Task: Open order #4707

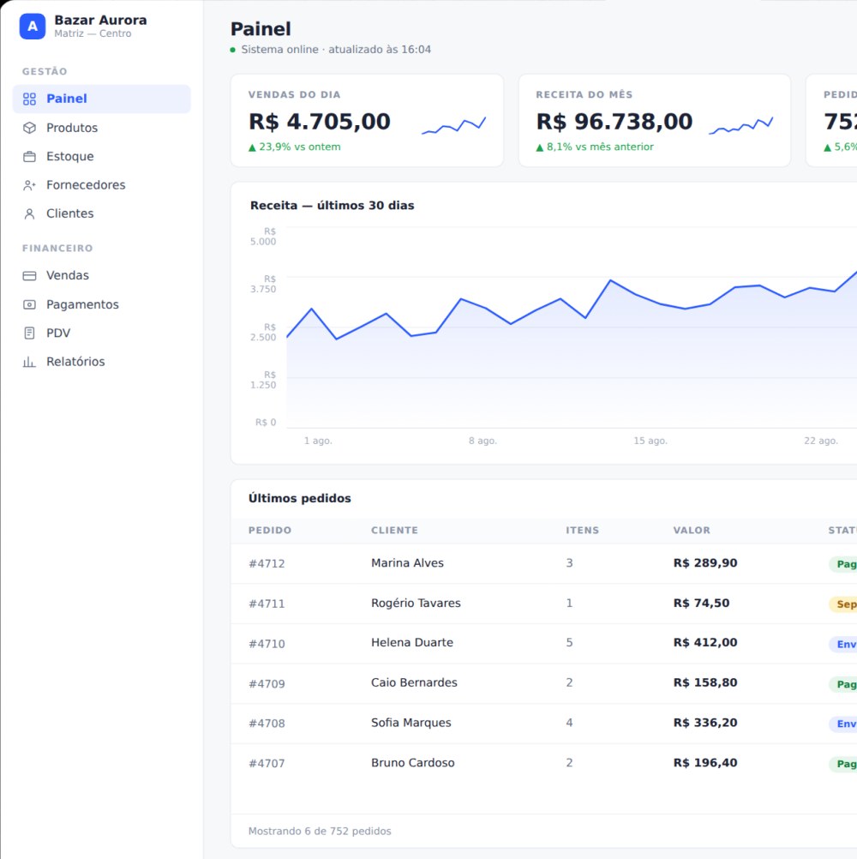Action: (x=267, y=763)
